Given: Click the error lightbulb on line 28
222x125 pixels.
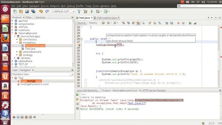Looking at the screenshot, I should (x=79, y=45).
